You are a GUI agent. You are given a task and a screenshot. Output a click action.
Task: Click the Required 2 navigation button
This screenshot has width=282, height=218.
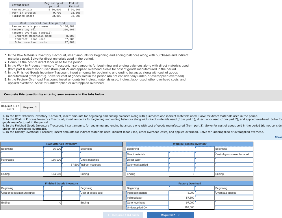[170, 215]
